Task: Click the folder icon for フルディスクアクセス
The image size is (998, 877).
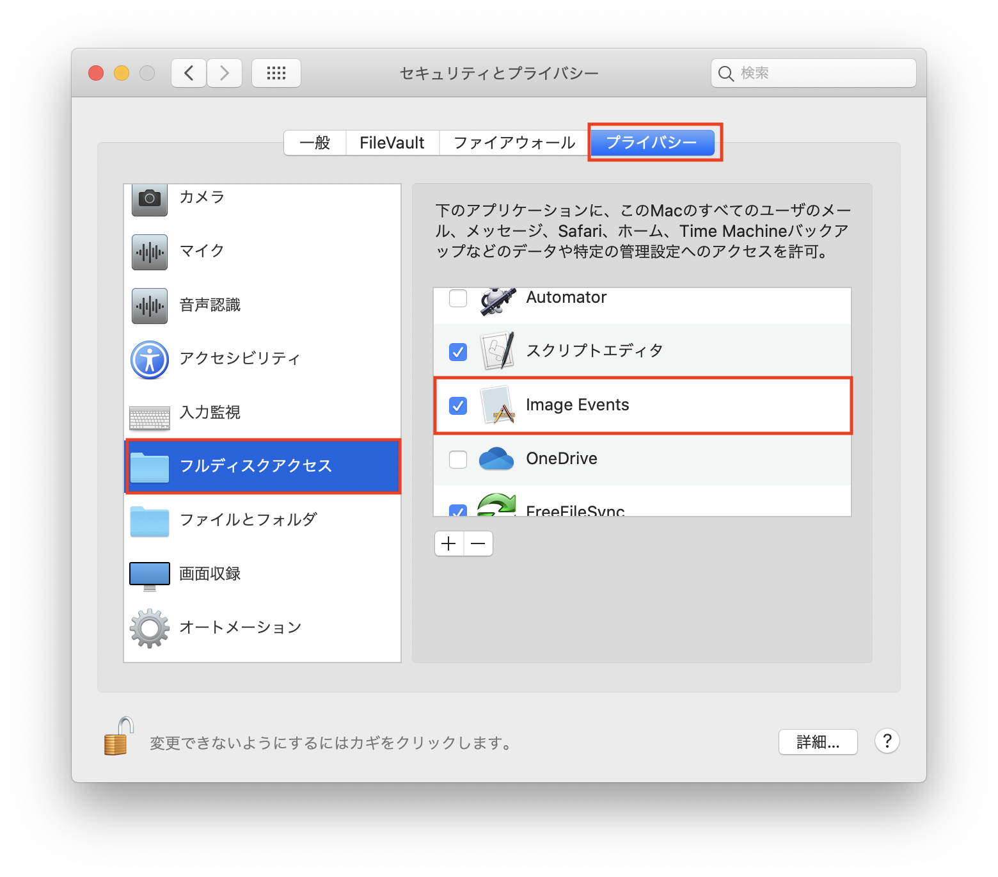Action: click(150, 467)
